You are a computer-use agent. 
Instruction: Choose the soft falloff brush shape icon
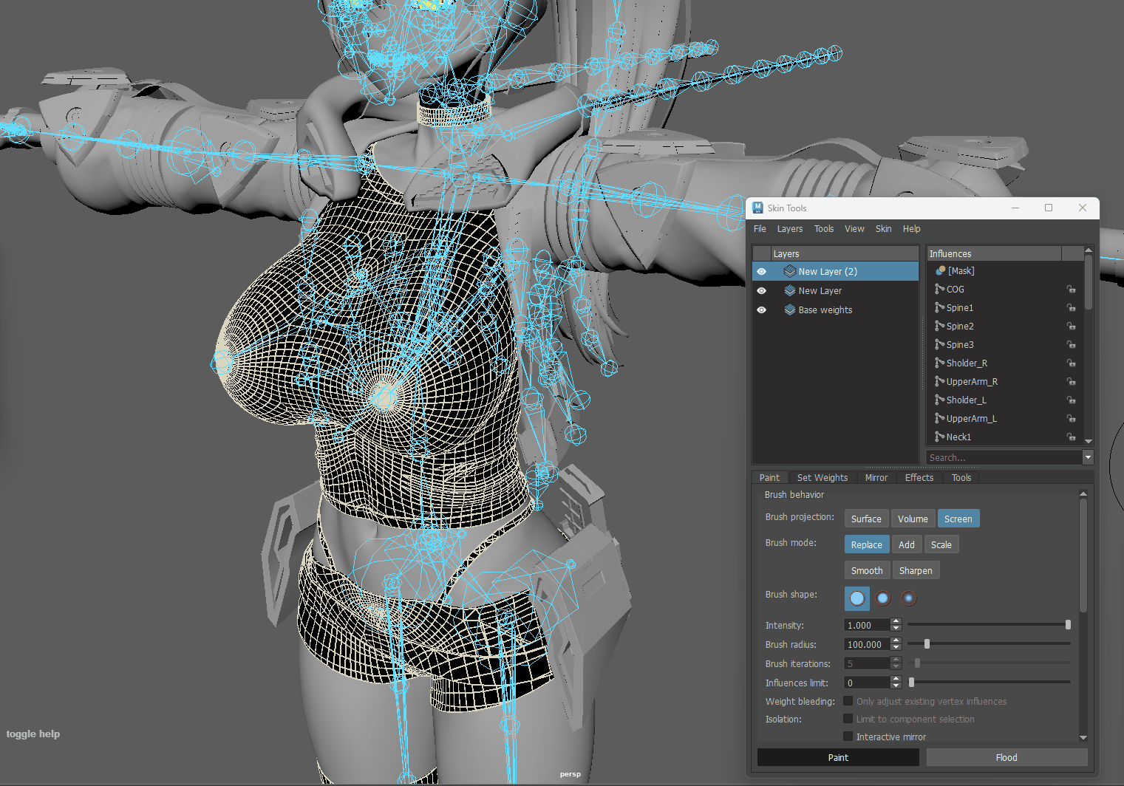click(909, 598)
